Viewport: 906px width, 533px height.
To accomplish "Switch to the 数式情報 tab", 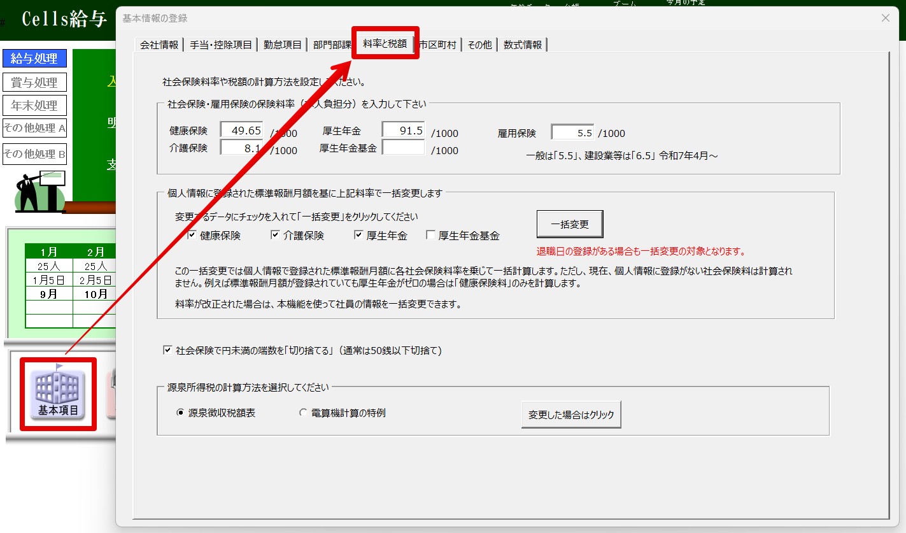I will [x=522, y=45].
